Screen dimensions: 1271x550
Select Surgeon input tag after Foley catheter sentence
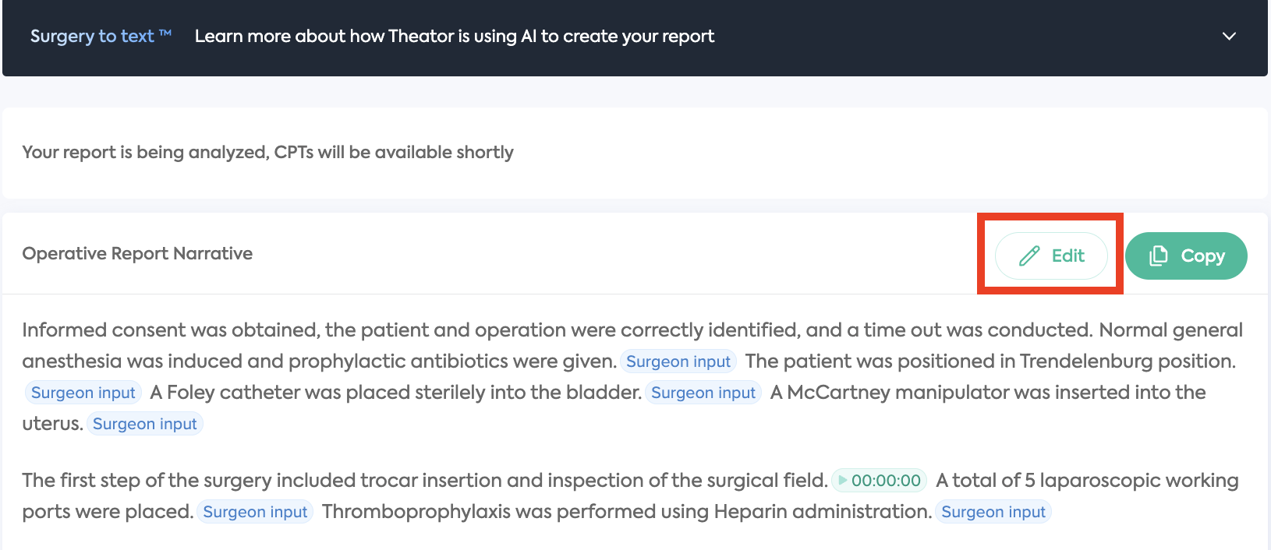[x=703, y=393]
